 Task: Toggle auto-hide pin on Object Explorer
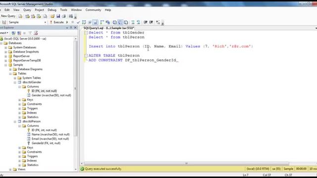click(x=71, y=28)
